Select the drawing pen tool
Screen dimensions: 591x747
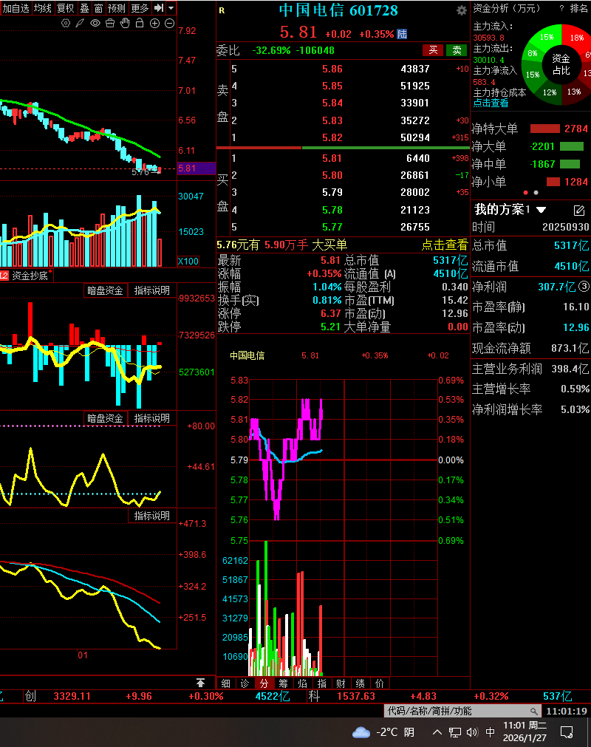tap(80, 23)
